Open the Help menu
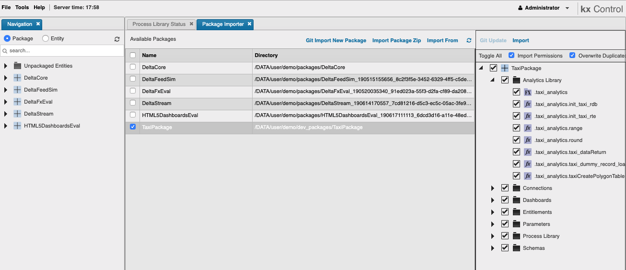This screenshot has width=626, height=270. [39, 8]
